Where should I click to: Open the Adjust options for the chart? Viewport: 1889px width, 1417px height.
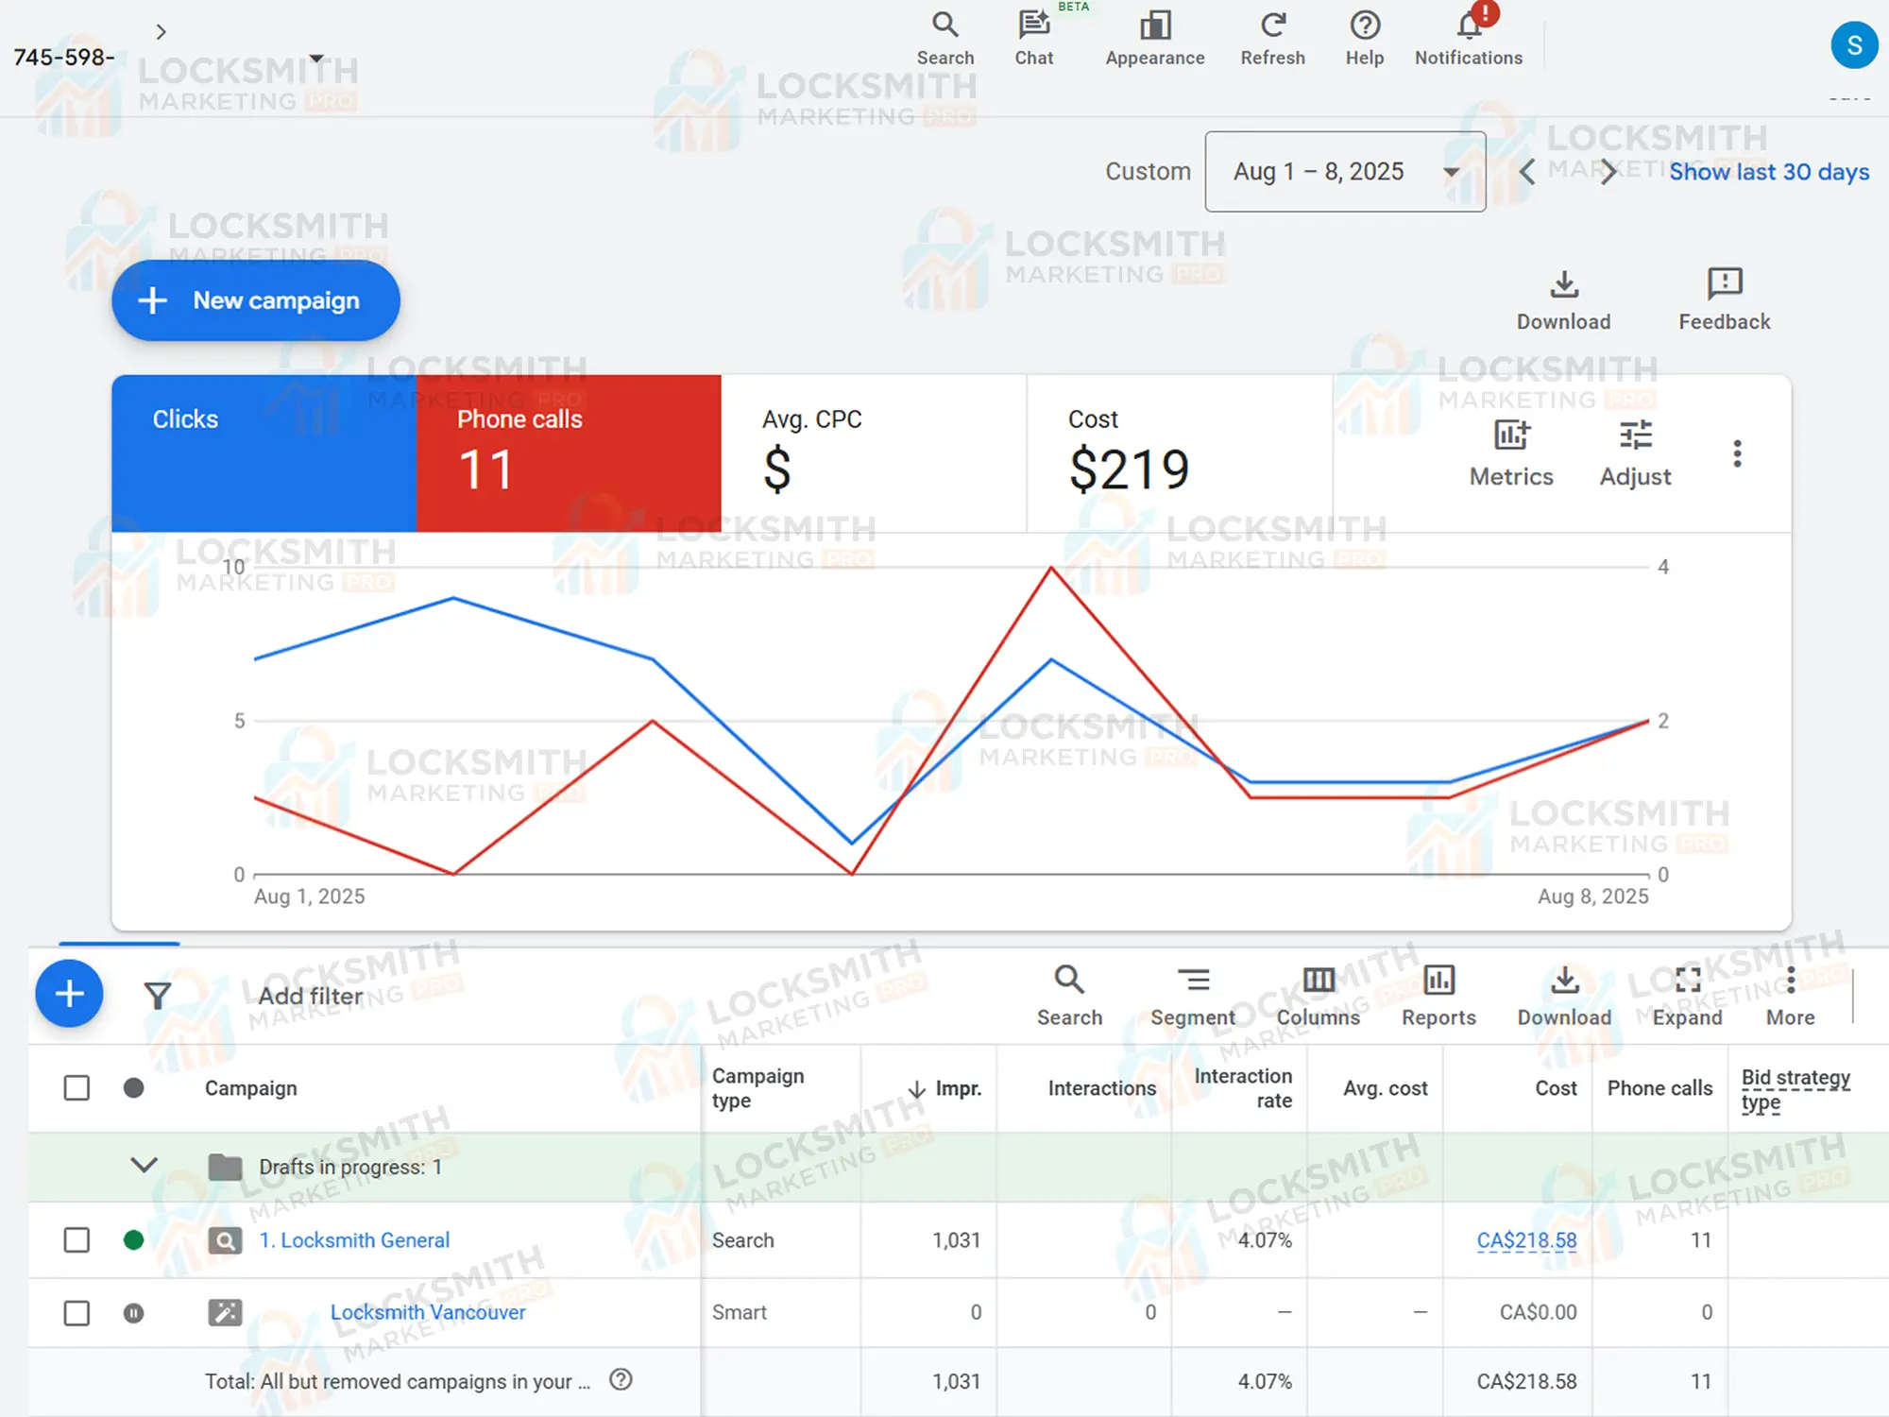tap(1634, 452)
